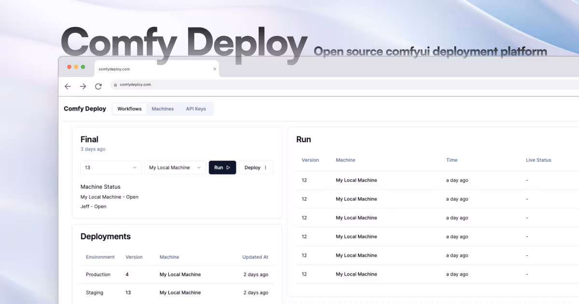Open the workflow version 13 dropdown
The image size is (579, 304).
pyautogui.click(x=111, y=167)
